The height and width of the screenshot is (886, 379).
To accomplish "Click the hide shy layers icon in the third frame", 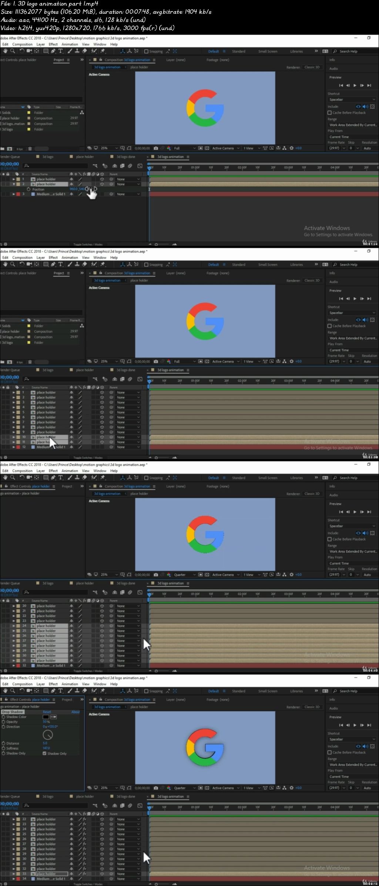I will pos(115,592).
